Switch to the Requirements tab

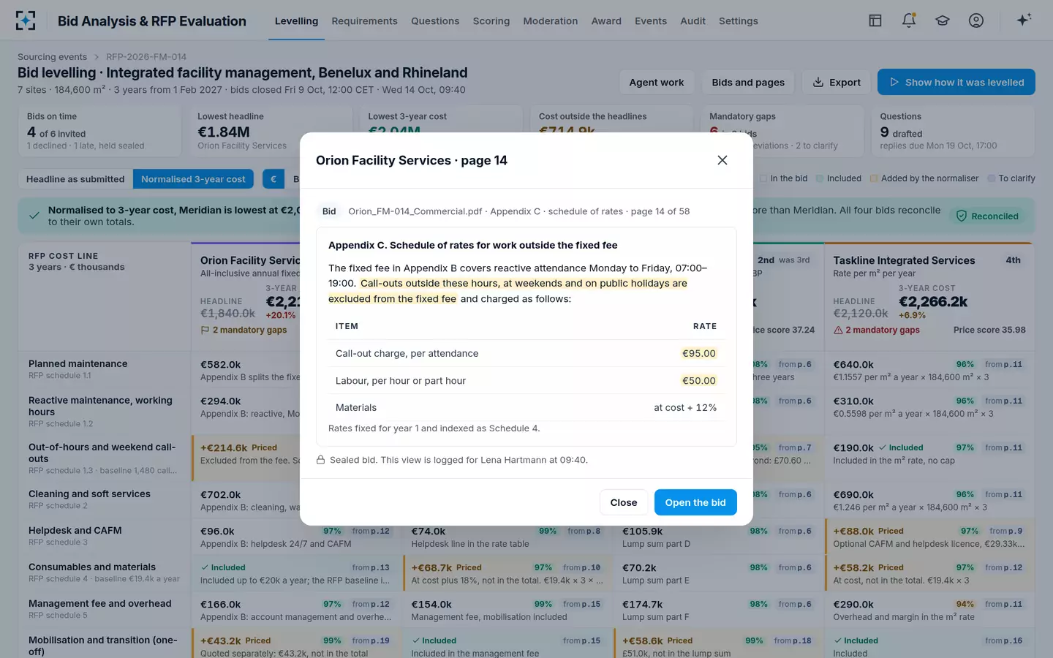coord(364,20)
